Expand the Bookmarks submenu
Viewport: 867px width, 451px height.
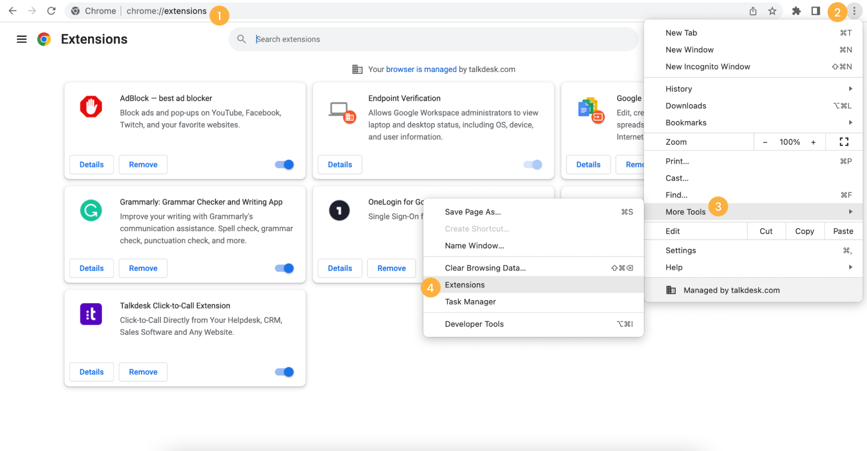tap(753, 123)
